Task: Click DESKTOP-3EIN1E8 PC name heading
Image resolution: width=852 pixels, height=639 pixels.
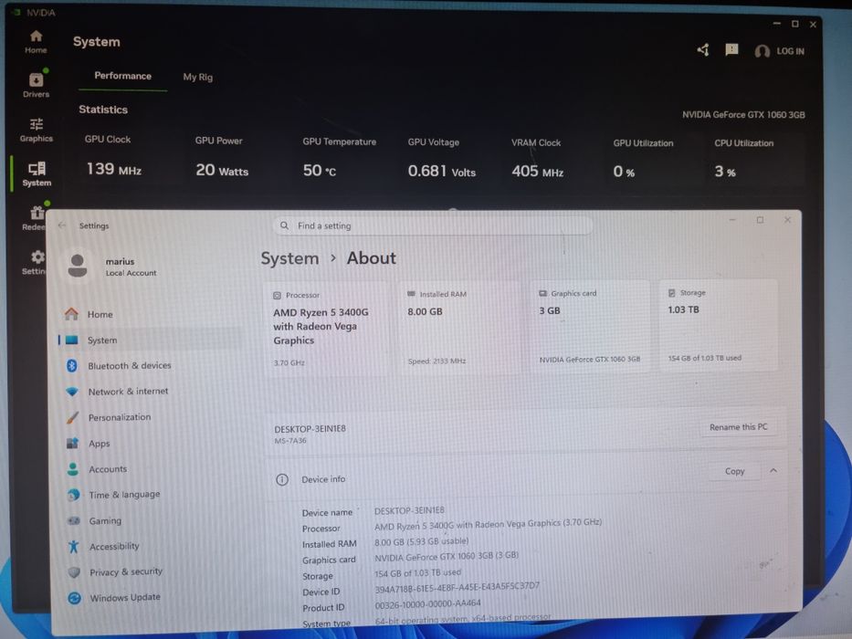Action: 310,429
